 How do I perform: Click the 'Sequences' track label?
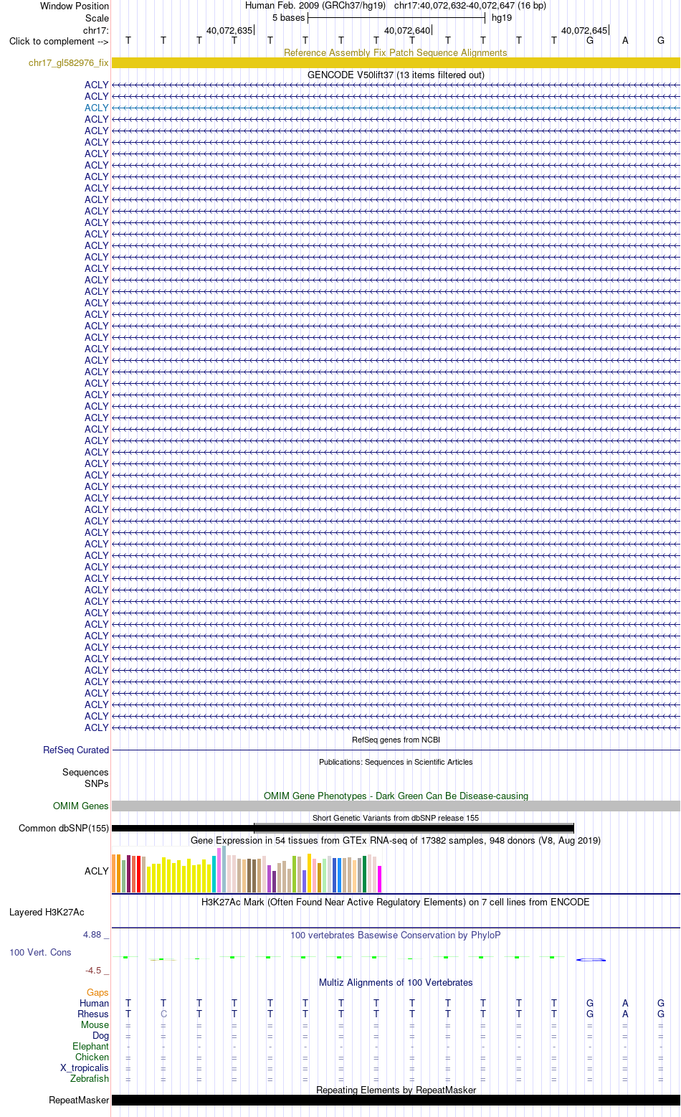(x=85, y=773)
